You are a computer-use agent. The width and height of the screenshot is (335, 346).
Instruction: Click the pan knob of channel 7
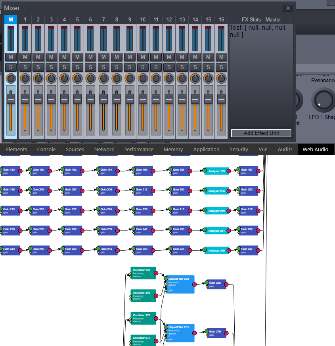pos(103,78)
